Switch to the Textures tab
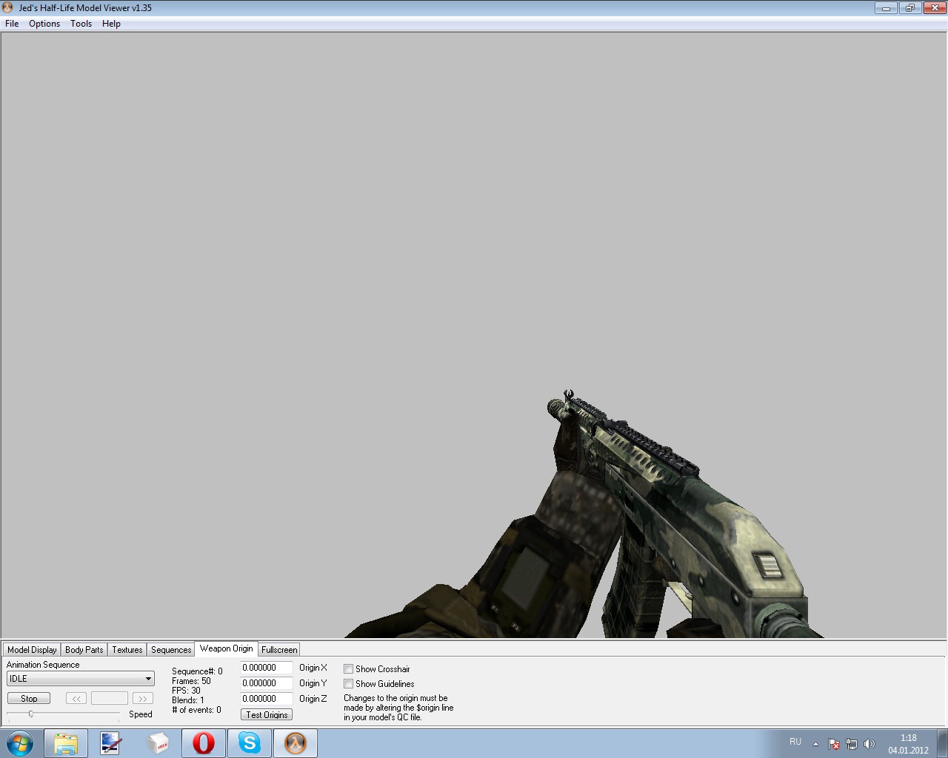 127,650
